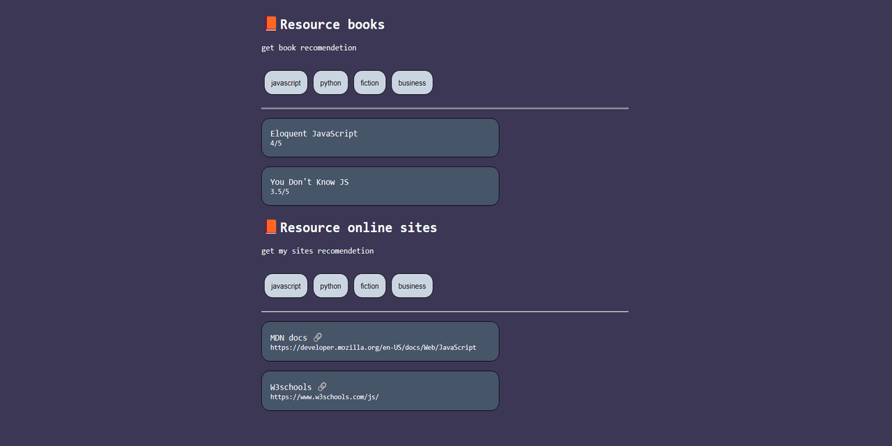Click the www.w3schools.com URL text
This screenshot has width=892, height=446.
pyautogui.click(x=325, y=397)
